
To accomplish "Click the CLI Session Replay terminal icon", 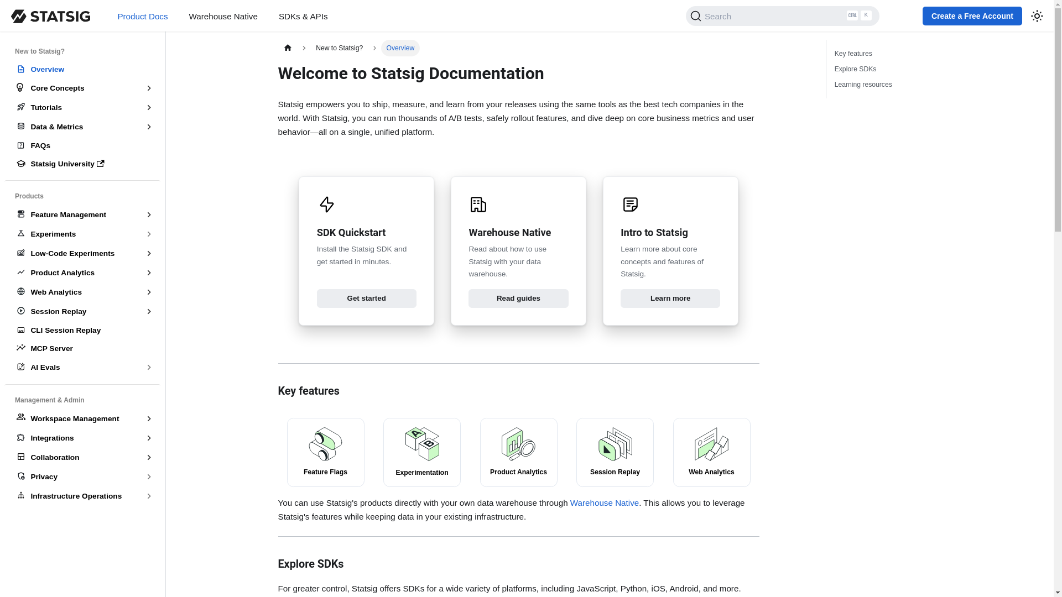I will tap(21, 330).
